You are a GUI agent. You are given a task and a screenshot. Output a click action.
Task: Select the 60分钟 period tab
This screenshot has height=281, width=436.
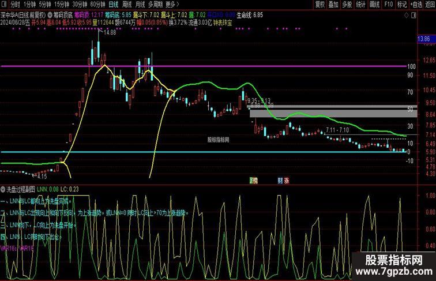click(98, 4)
